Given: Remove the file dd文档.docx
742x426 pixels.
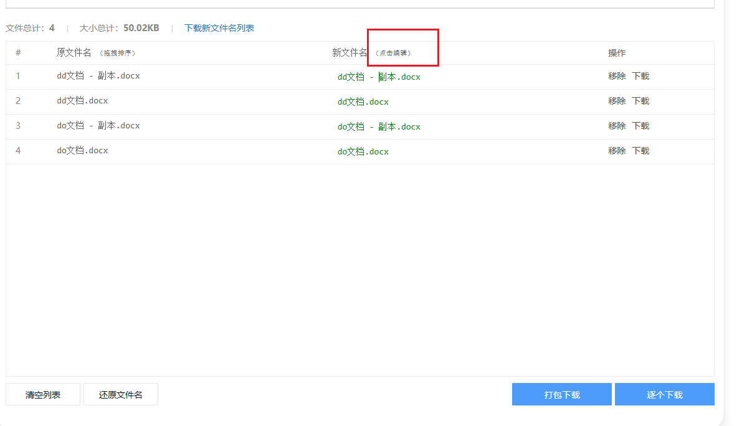Looking at the screenshot, I should pyautogui.click(x=617, y=100).
